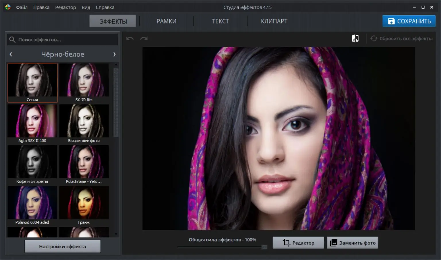
Task: Go to previous category with left chevron
Action: (11, 54)
